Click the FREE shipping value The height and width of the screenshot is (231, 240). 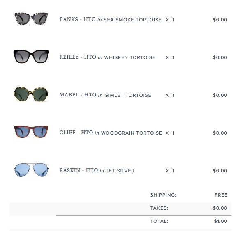pos(221,195)
